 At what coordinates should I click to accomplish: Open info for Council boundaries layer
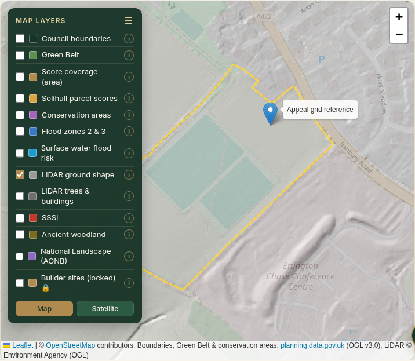[129, 39]
